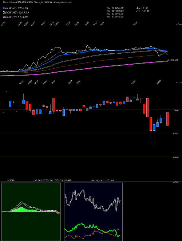Click the 'Pre L: 7070.00' low value
182x241 pixels.
[x=115, y=14]
